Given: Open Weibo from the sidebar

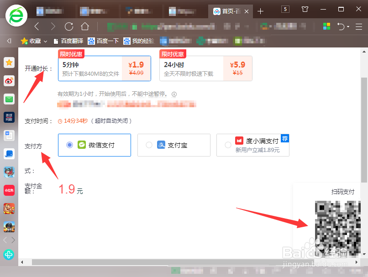Looking at the screenshot, I should tap(9, 81).
